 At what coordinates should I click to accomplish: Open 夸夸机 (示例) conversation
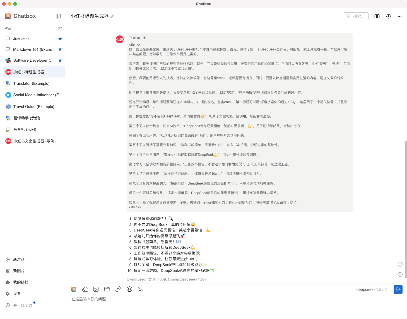pos(34,129)
